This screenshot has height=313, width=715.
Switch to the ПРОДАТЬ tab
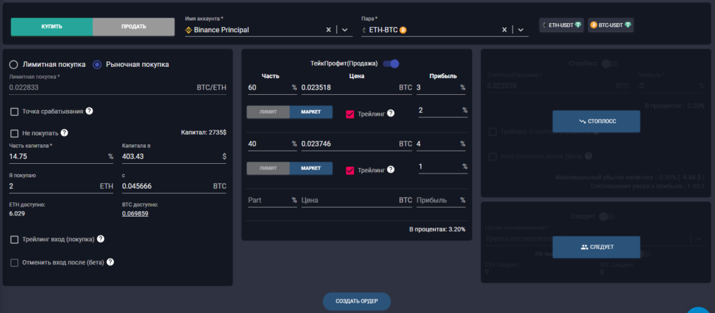(133, 26)
